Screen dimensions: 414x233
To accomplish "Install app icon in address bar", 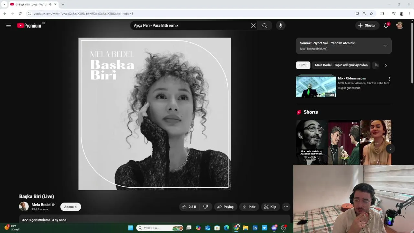I will tap(357, 14).
